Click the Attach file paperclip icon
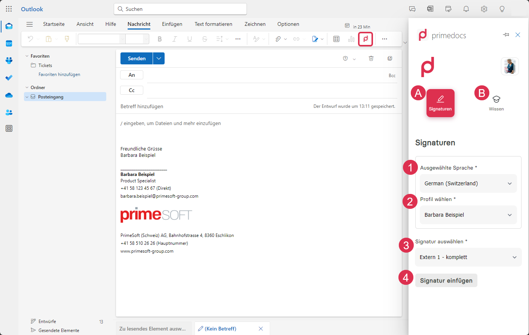Image resolution: width=529 pixels, height=335 pixels. 278,39
